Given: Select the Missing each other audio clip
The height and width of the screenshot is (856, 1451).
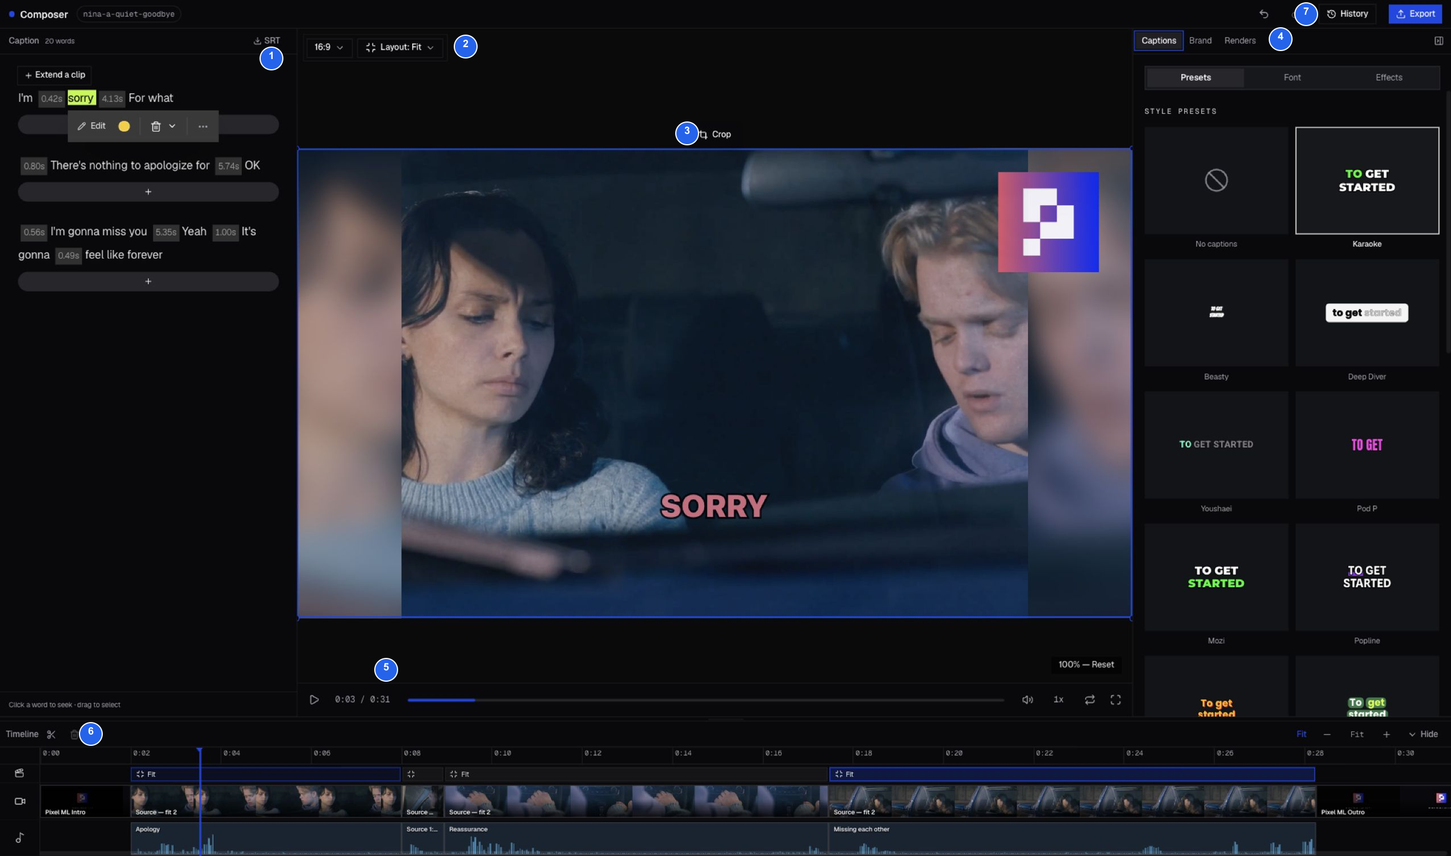Looking at the screenshot, I should [x=1072, y=840].
